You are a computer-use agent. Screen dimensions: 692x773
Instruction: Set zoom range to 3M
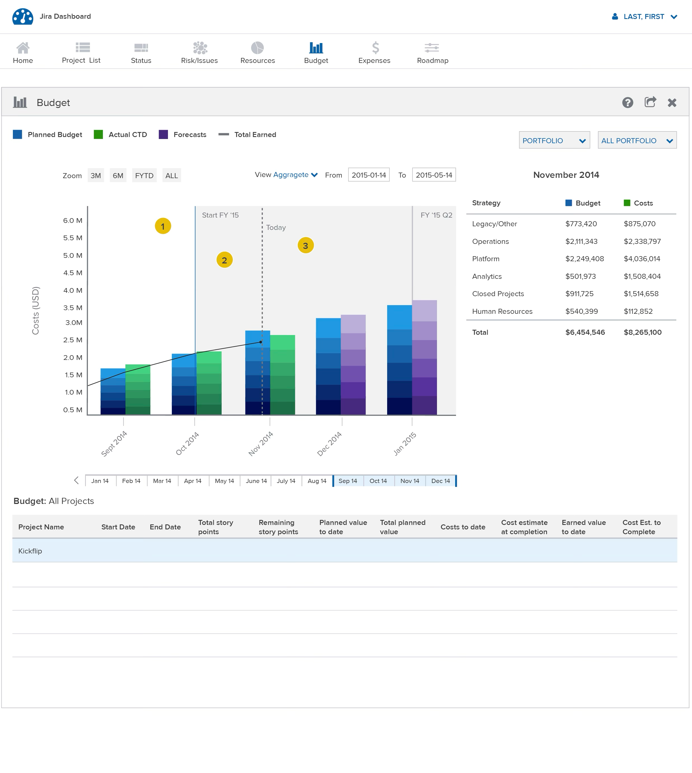[95, 176]
